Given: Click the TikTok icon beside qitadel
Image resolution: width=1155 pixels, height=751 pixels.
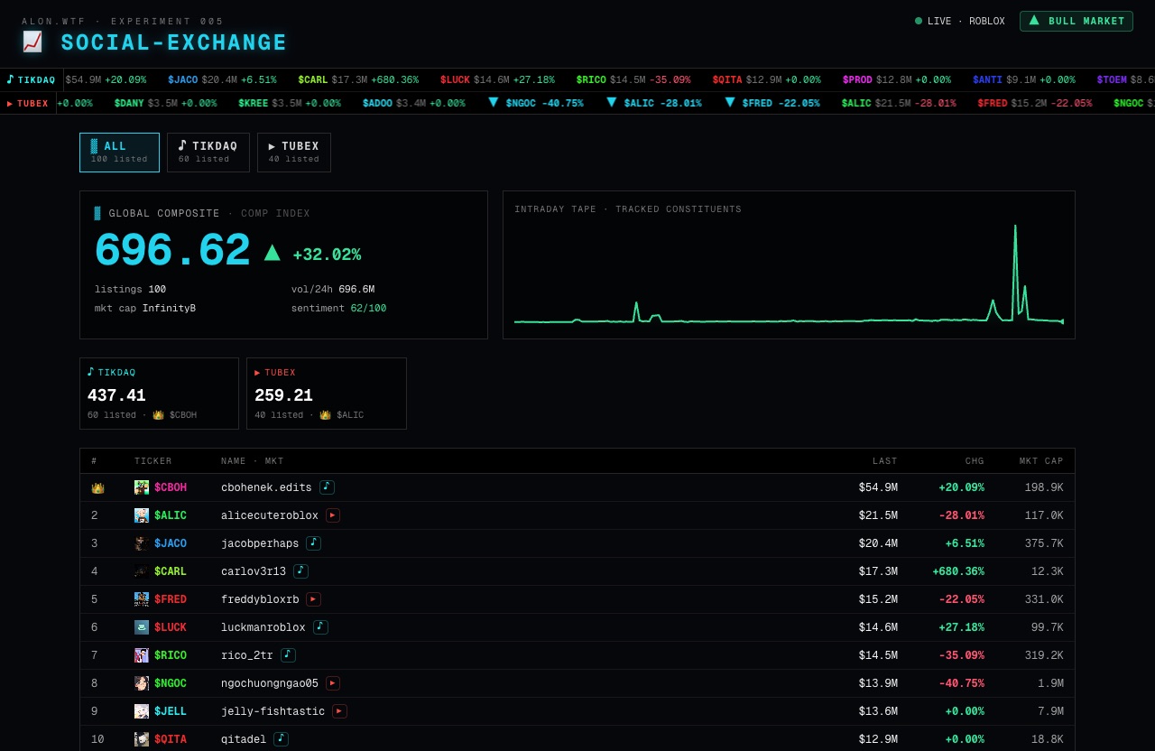Looking at the screenshot, I should click(x=281, y=739).
